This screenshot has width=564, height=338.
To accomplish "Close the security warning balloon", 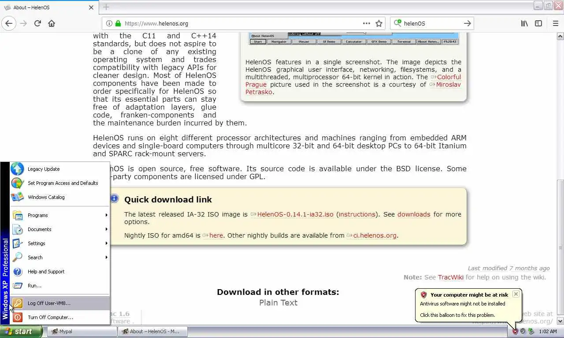I will coord(516,294).
